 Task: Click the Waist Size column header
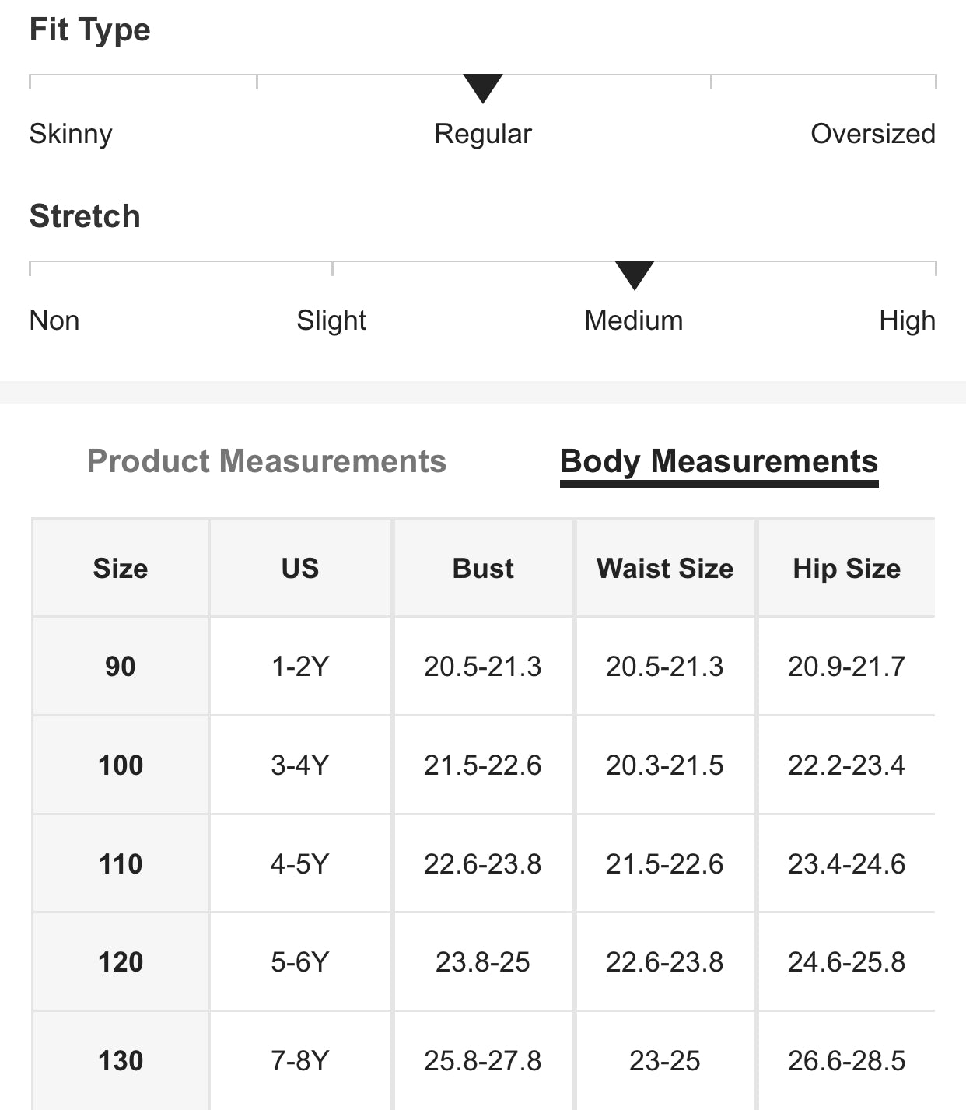(x=665, y=569)
